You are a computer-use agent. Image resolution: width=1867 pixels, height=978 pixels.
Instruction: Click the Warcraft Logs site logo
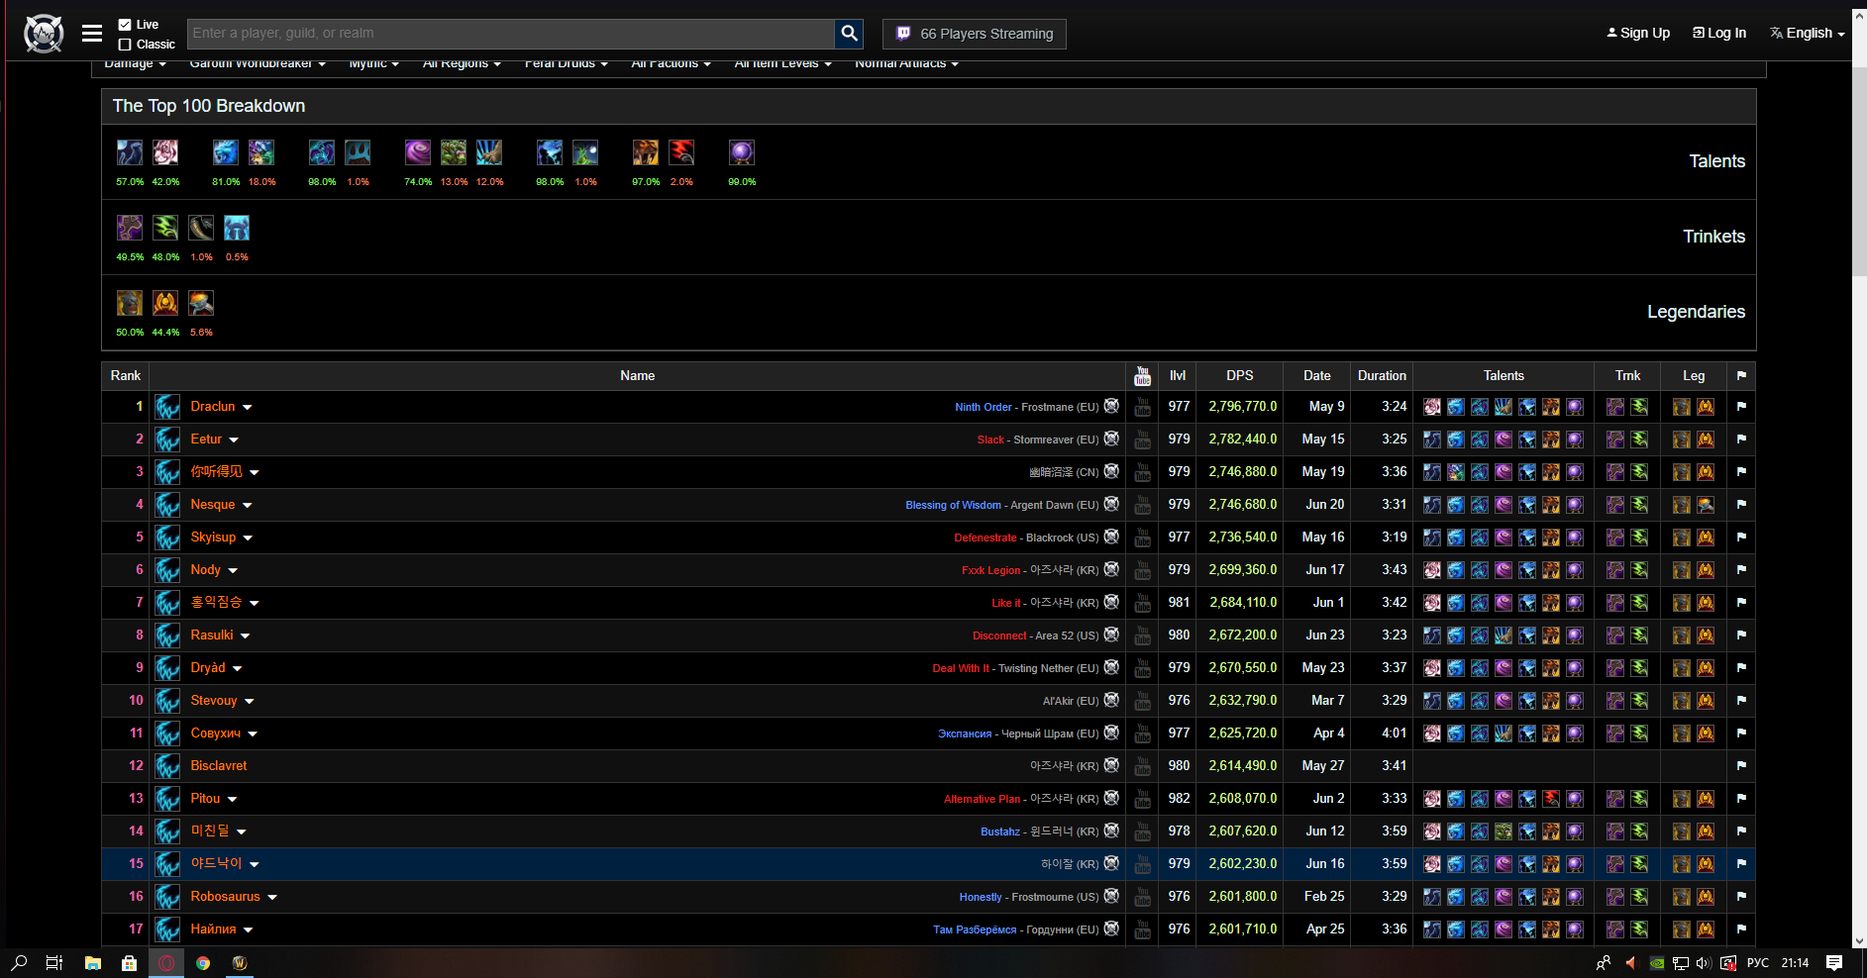pyautogui.click(x=44, y=34)
